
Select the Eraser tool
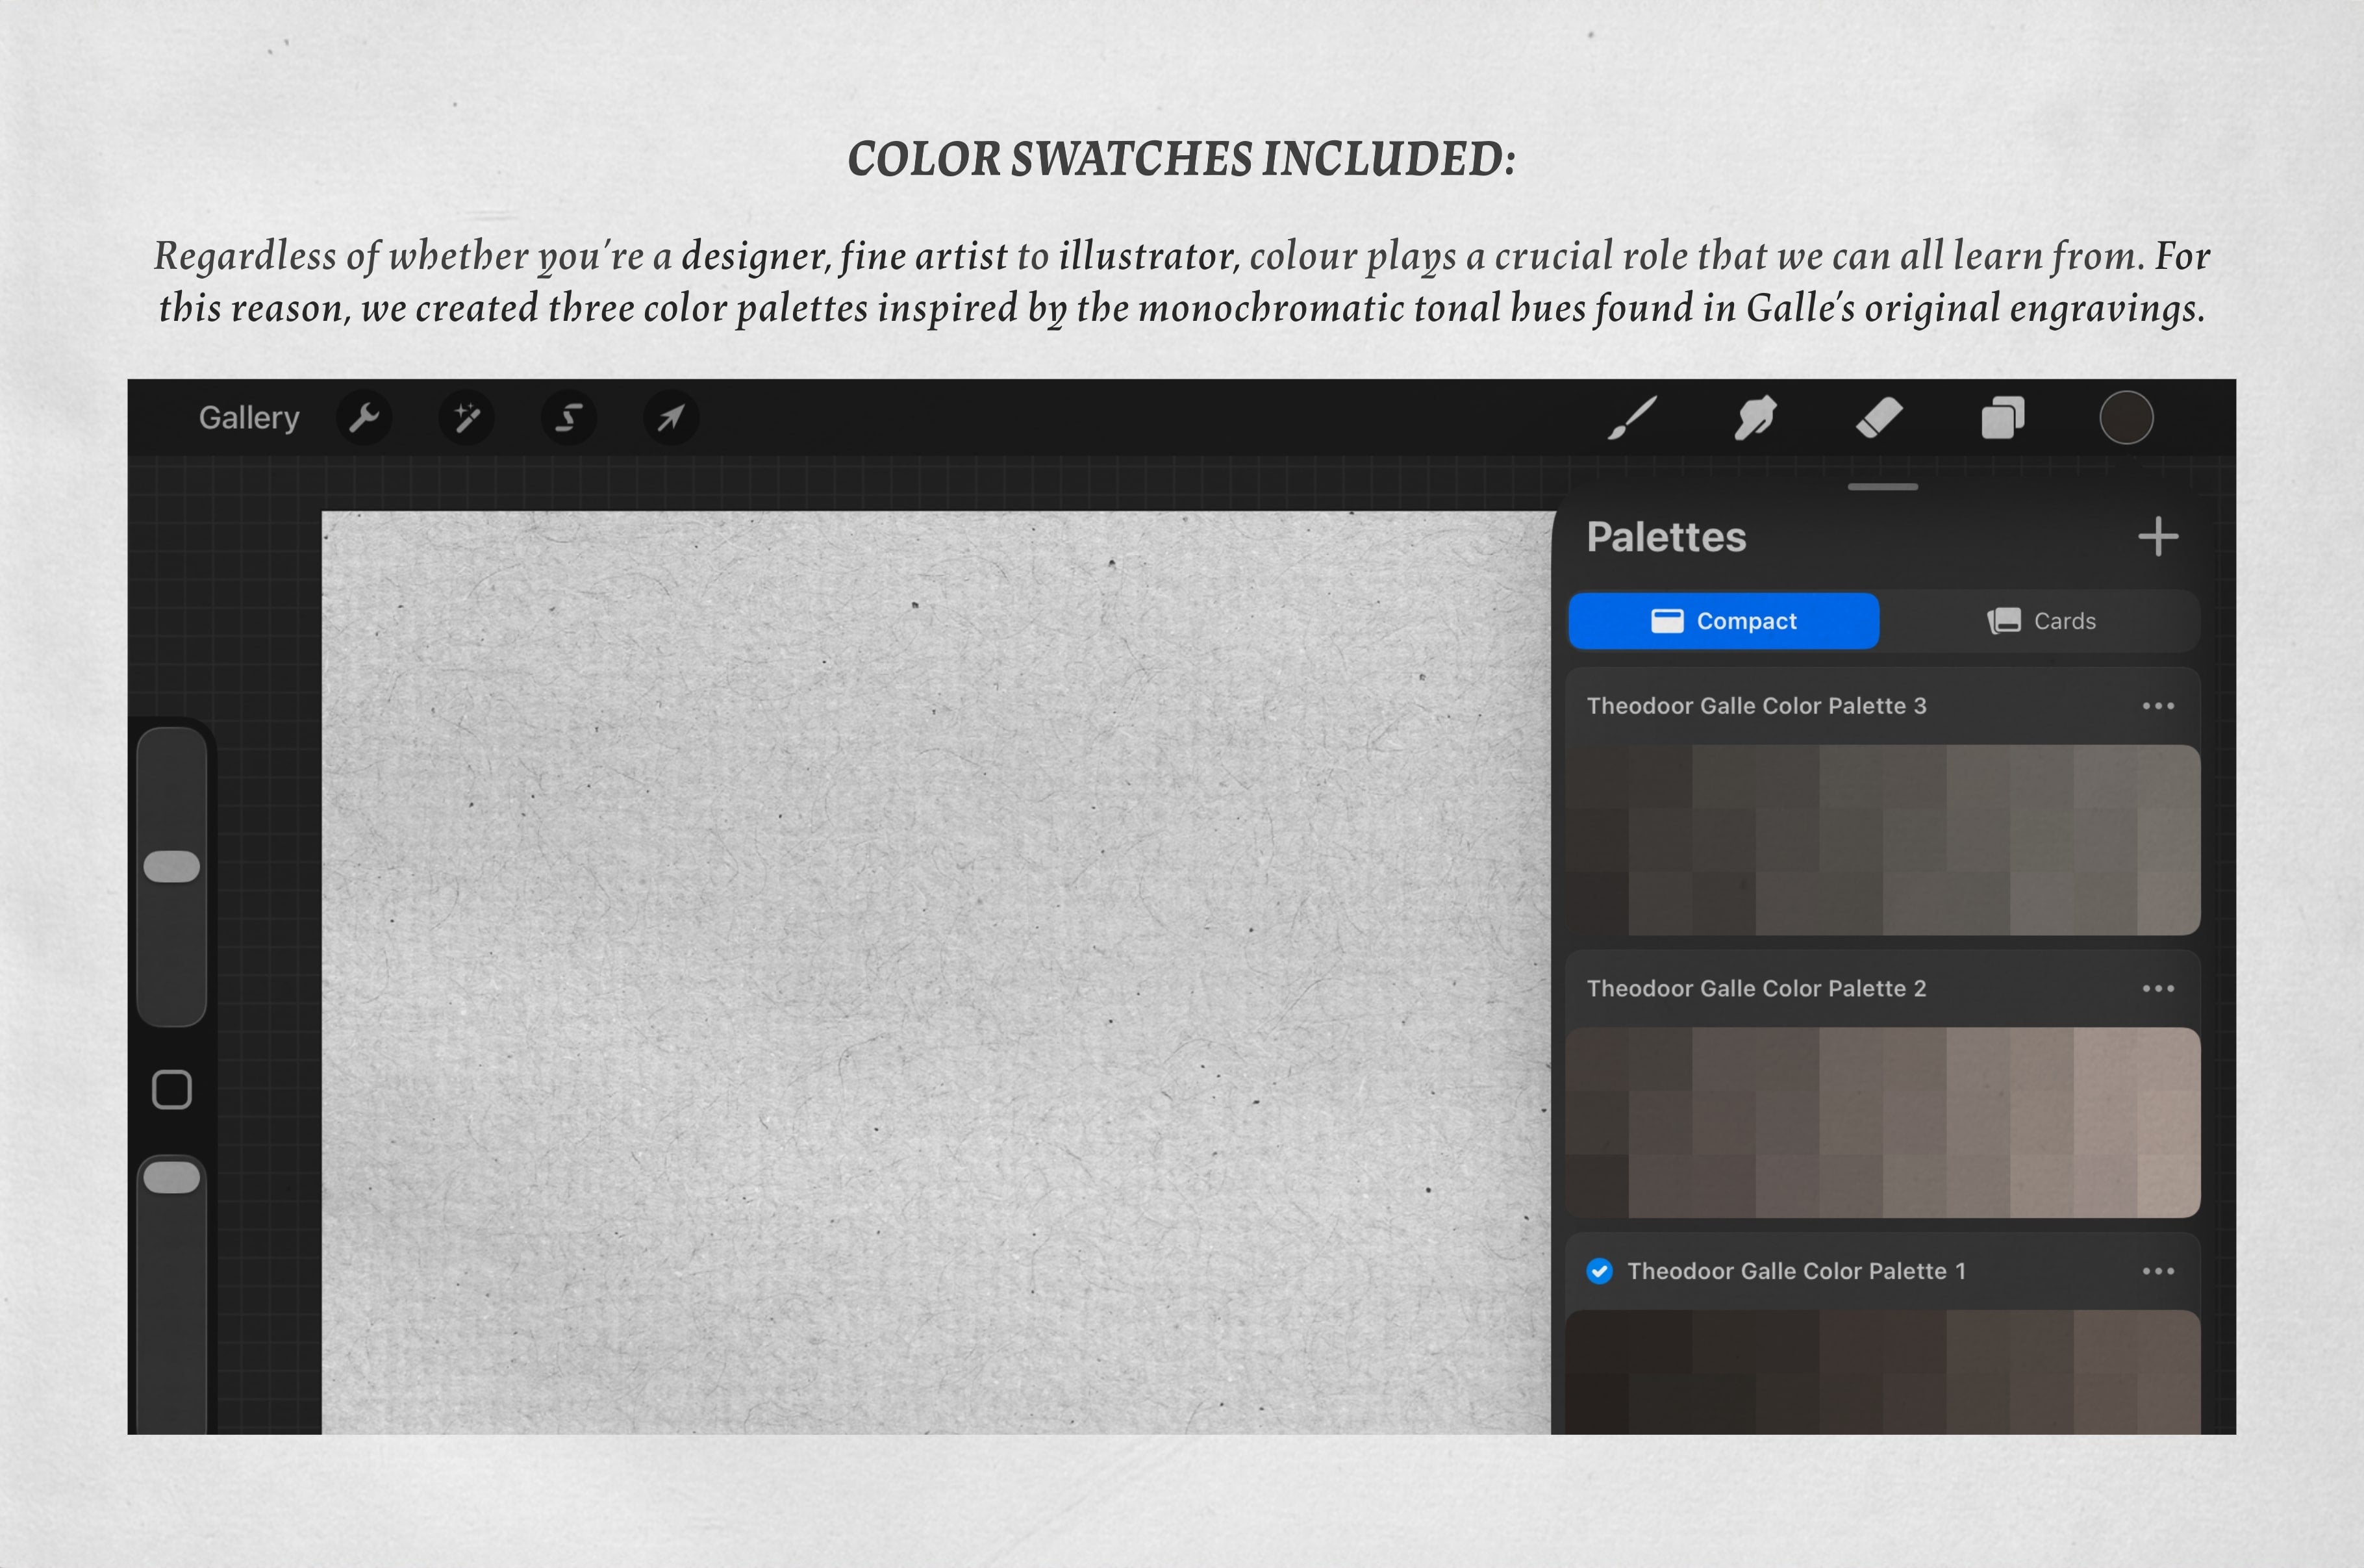(x=1880, y=418)
